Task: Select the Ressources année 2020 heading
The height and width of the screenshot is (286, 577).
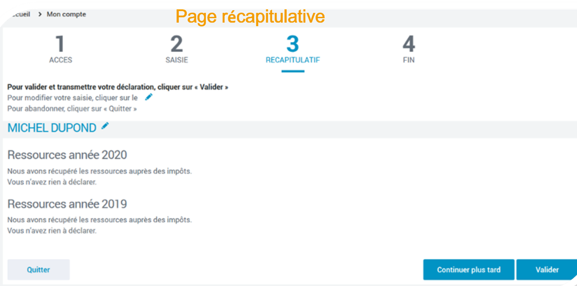Action: tap(67, 155)
